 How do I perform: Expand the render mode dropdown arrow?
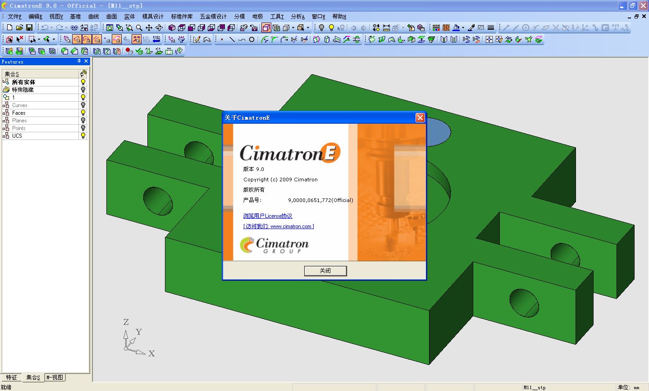pyautogui.click(x=293, y=27)
